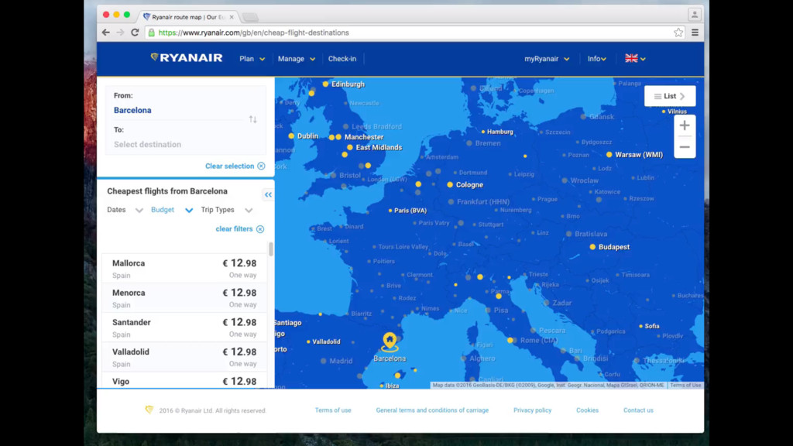Click the Ryanair logo
The height and width of the screenshot is (446, 793).
[186, 57]
